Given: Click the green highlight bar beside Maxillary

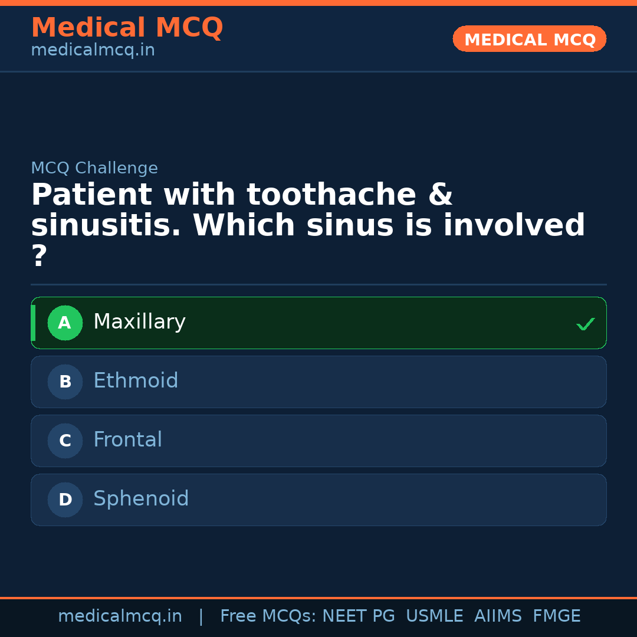Looking at the screenshot, I should pyautogui.click(x=33, y=323).
